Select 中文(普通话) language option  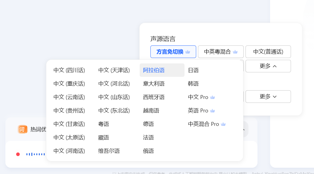pyautogui.click(x=268, y=52)
